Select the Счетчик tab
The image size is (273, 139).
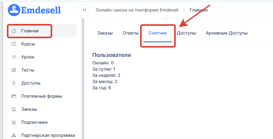[x=158, y=33]
